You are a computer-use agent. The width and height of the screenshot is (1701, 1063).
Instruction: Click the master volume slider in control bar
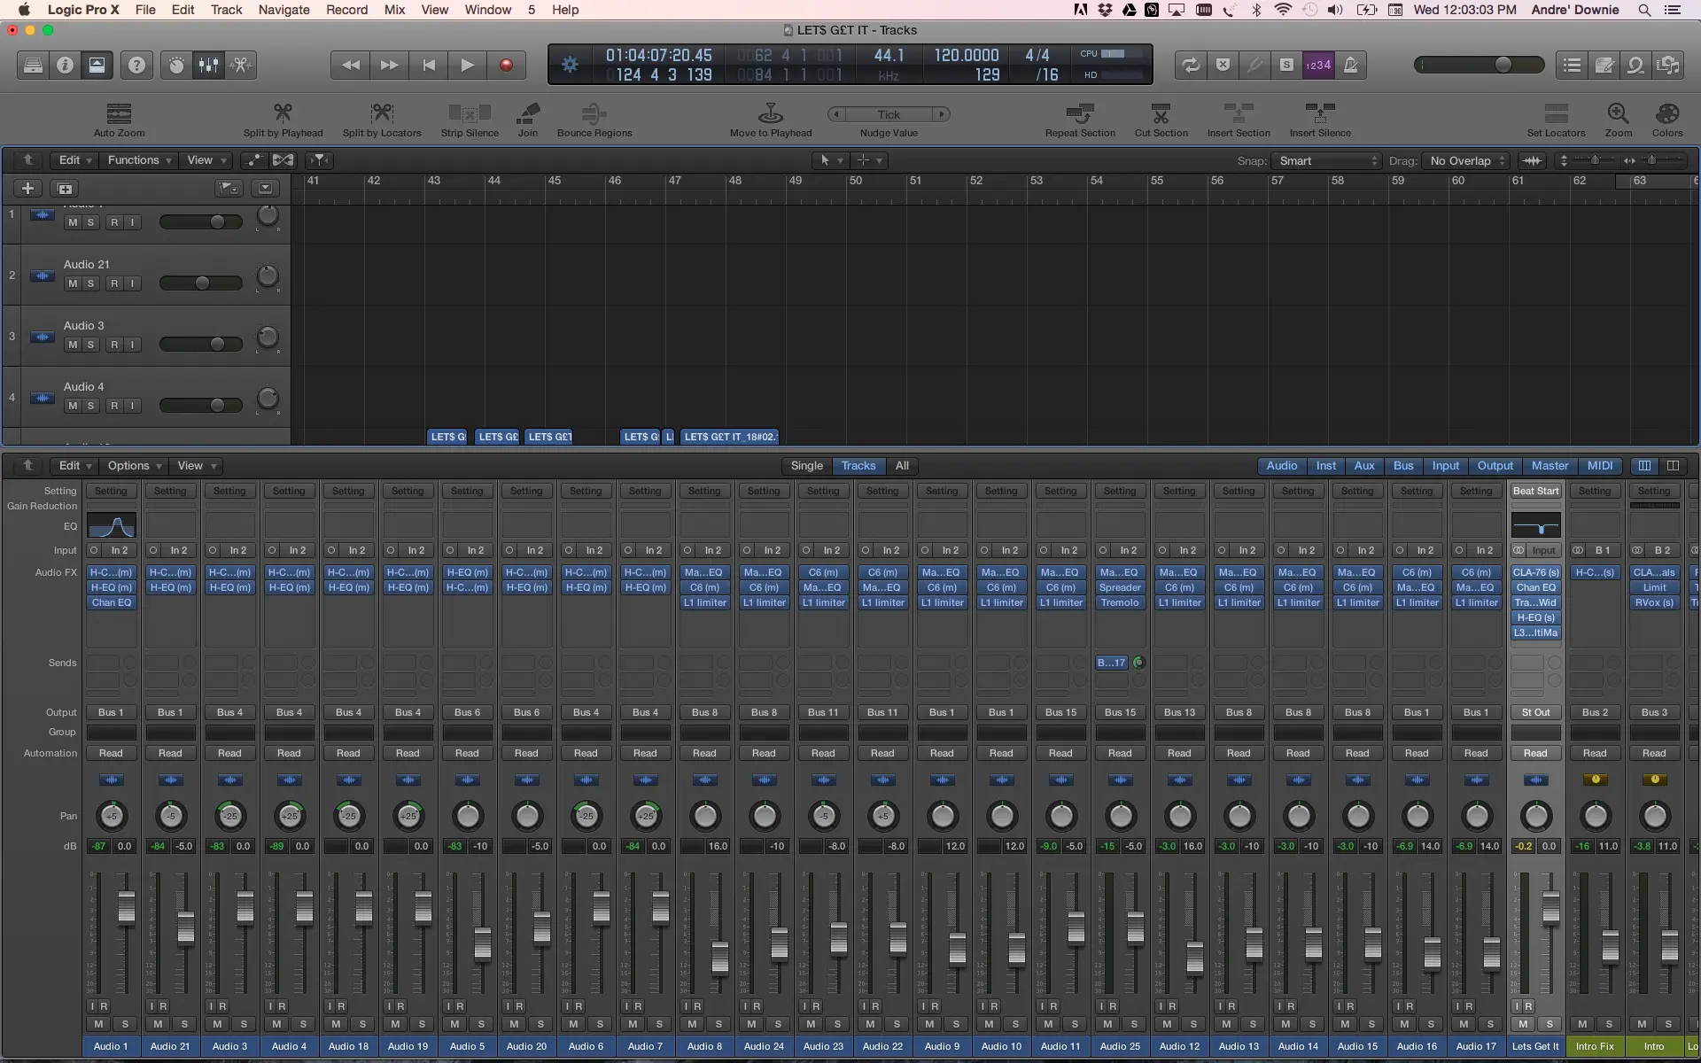tap(1479, 65)
